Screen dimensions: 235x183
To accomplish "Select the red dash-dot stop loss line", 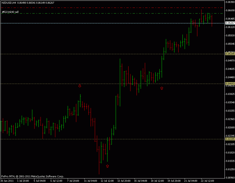I will [112, 8].
